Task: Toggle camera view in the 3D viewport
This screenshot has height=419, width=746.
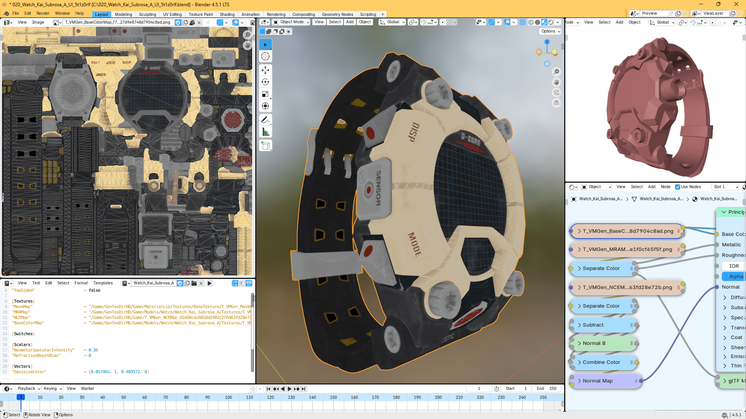Action: pos(556,92)
